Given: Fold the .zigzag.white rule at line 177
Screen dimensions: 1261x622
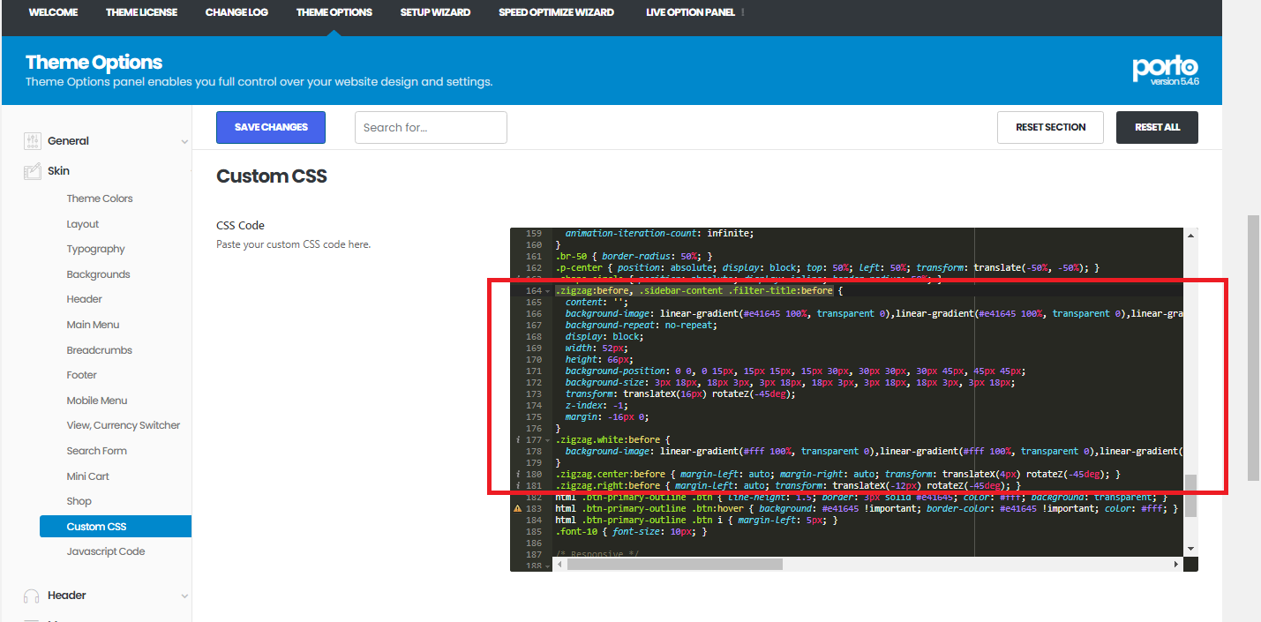Looking at the screenshot, I should click(x=548, y=440).
